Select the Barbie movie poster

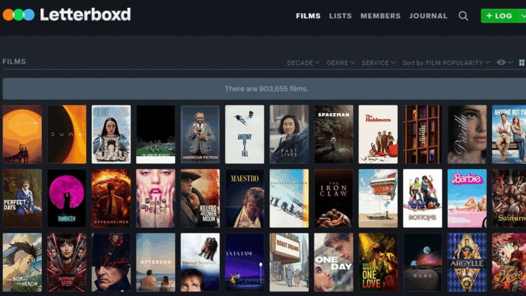pyautogui.click(x=467, y=198)
